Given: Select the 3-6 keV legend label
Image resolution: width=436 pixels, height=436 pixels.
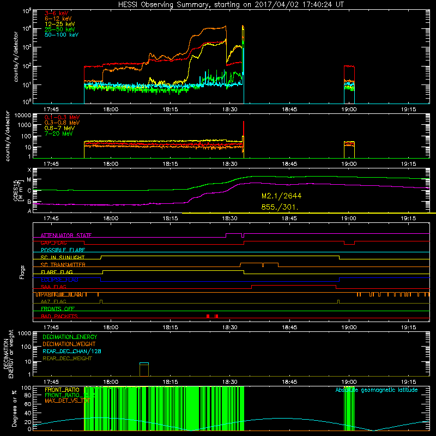Looking at the screenshot, I should point(56,13).
